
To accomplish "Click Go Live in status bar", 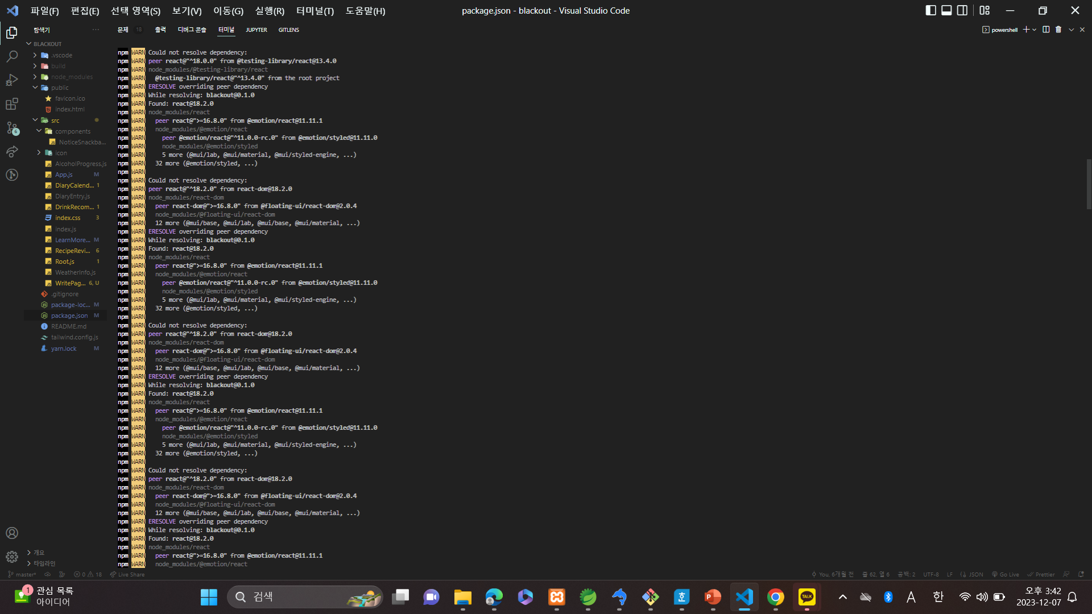I will [1005, 574].
